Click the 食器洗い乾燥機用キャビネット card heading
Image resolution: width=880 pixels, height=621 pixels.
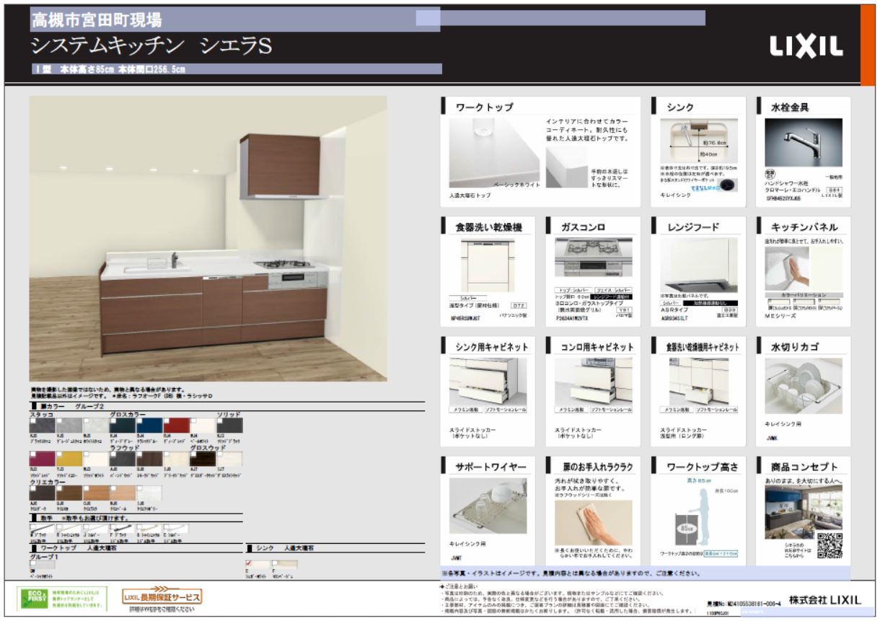(703, 347)
